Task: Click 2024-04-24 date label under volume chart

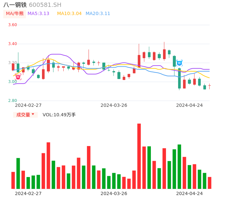Action: [190, 193]
